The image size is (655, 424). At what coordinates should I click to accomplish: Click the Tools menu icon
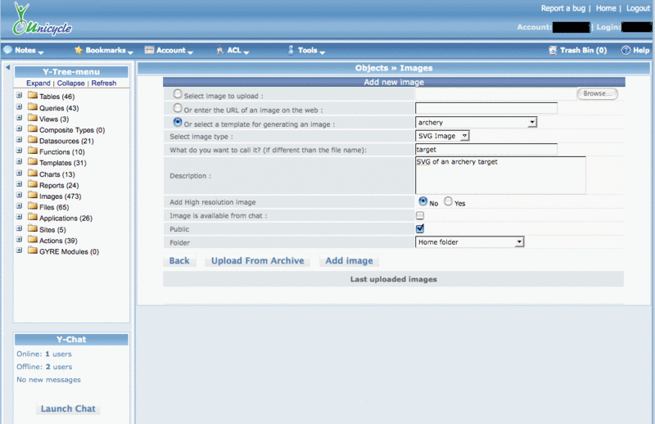(291, 51)
